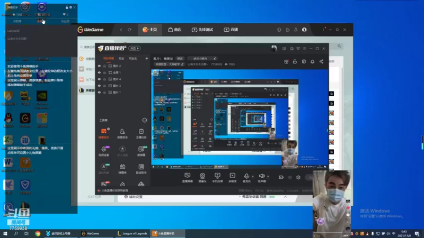The height and width of the screenshot is (238, 424).
Task: Click the WeGame logo
Action: pyautogui.click(x=91, y=30)
